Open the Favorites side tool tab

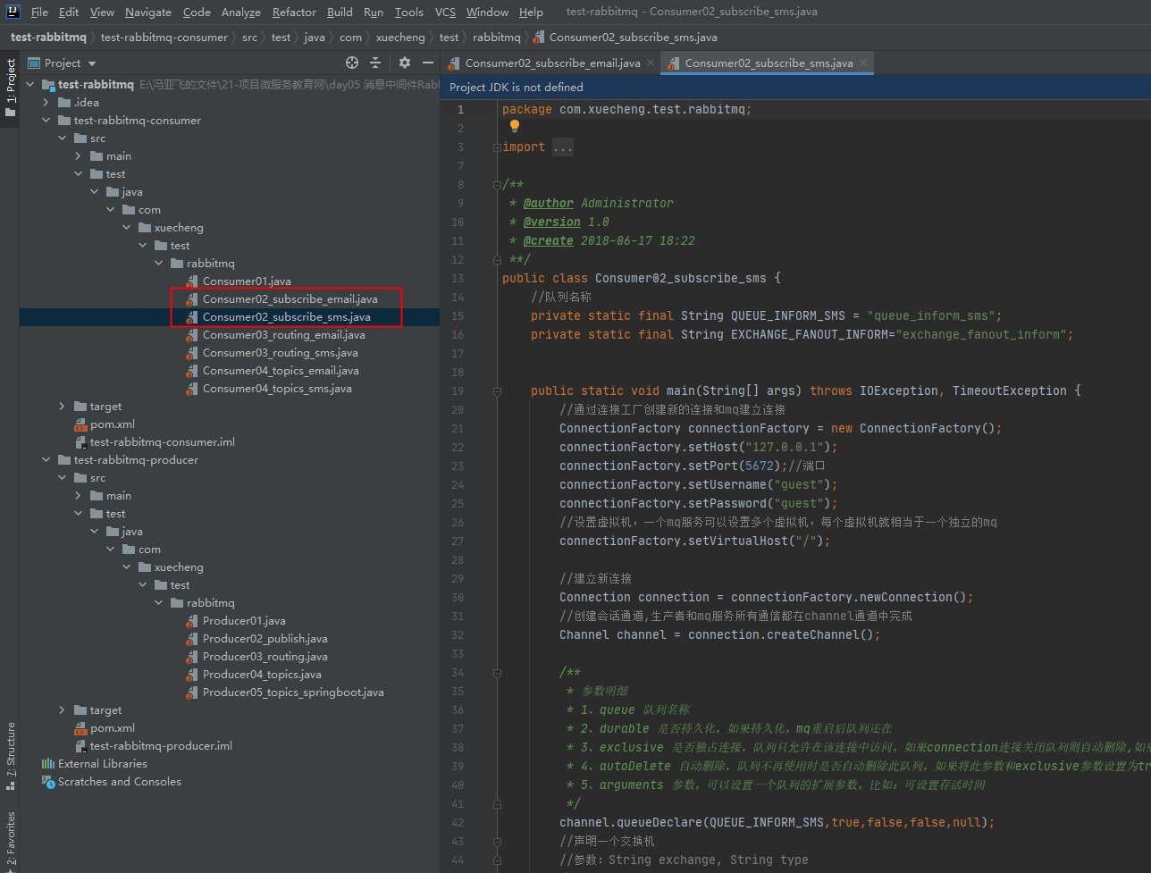tap(10, 839)
